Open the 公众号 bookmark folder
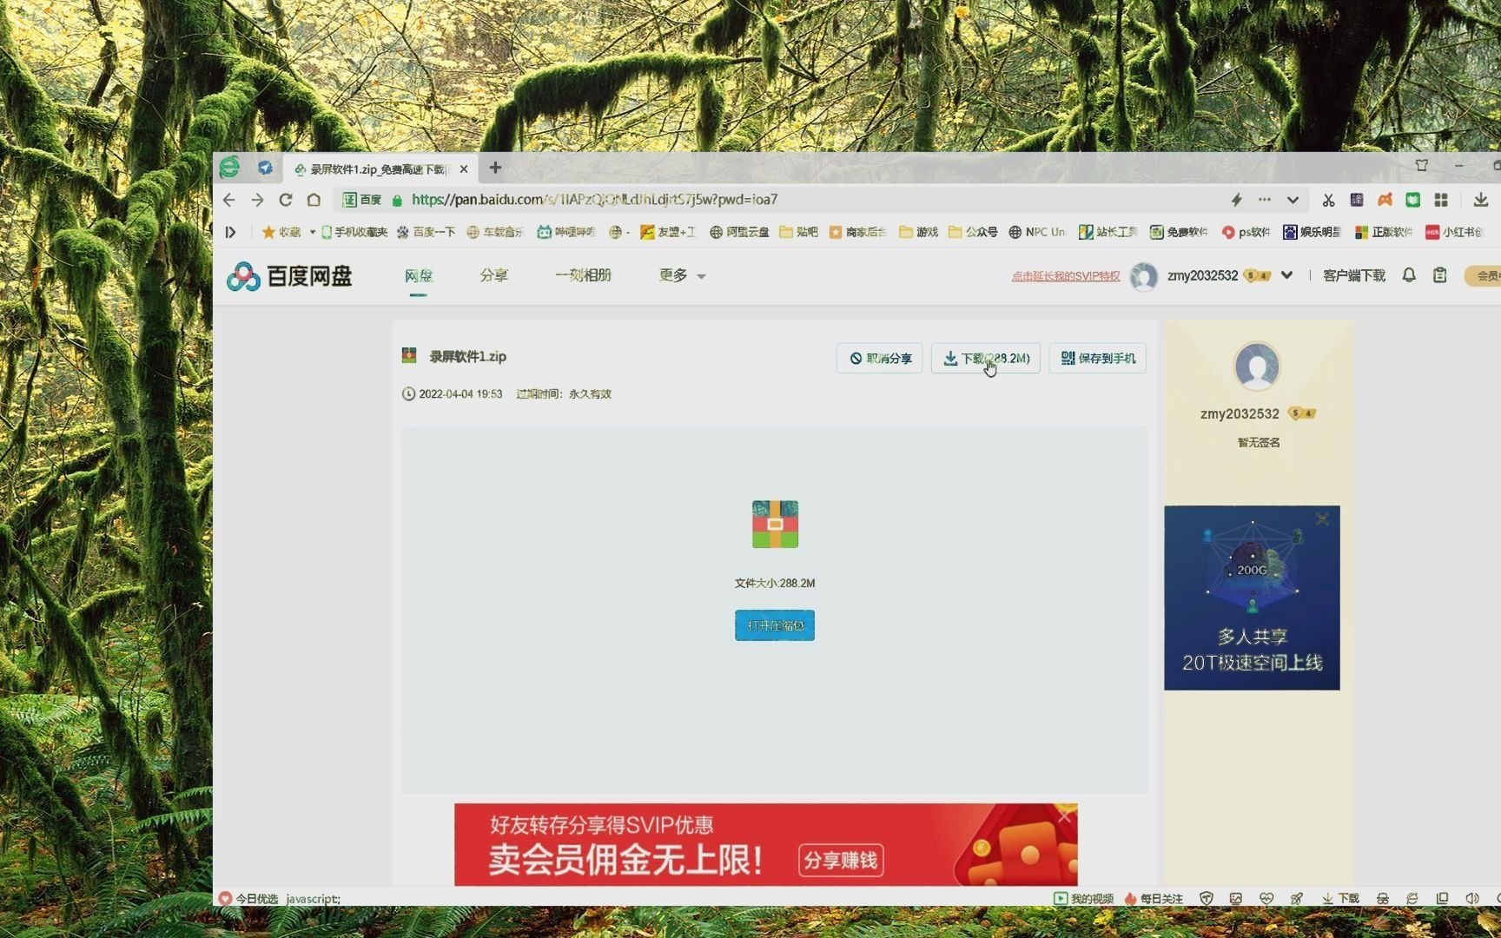Image resolution: width=1501 pixels, height=938 pixels. click(973, 232)
